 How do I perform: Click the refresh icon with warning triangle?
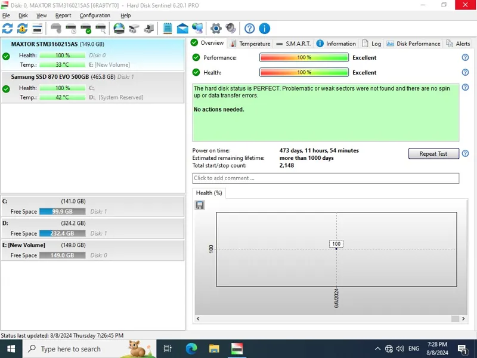click(22, 29)
